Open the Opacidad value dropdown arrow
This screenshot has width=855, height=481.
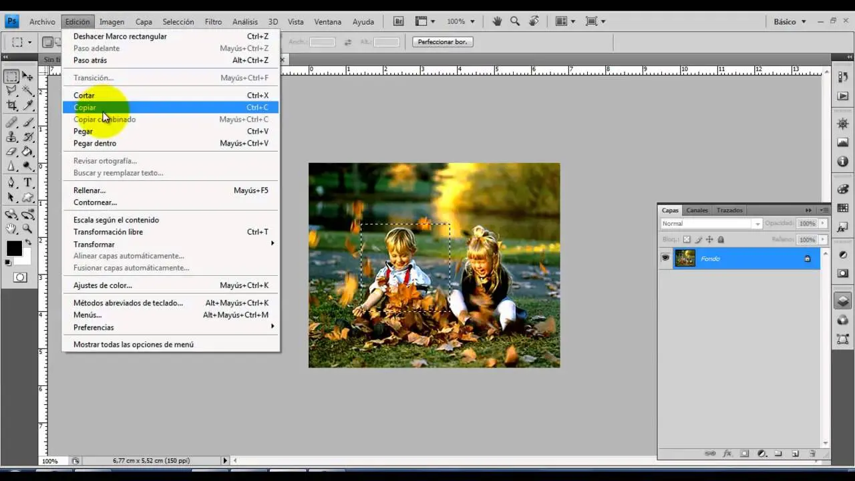point(822,224)
